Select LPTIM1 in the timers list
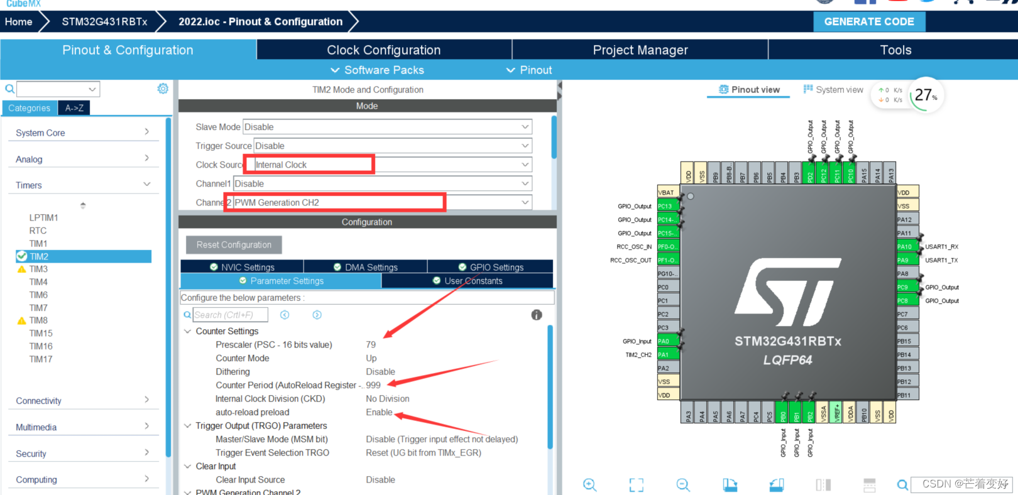 43,217
